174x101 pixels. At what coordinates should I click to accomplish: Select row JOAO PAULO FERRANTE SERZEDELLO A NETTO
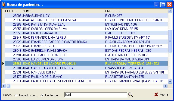(x=86, y=81)
